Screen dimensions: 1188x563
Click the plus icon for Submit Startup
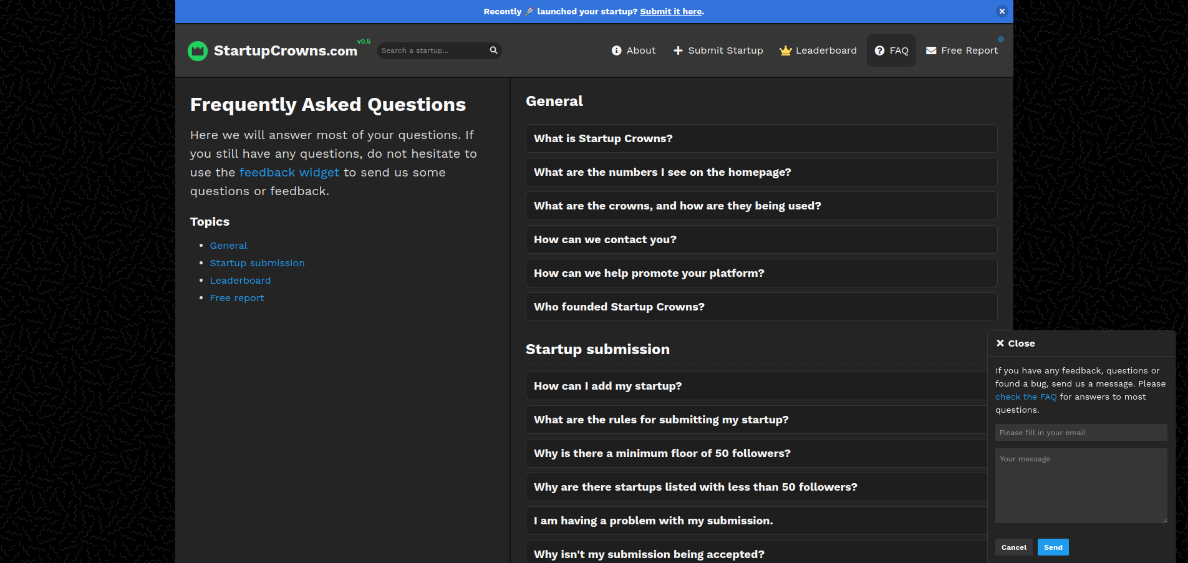click(678, 51)
